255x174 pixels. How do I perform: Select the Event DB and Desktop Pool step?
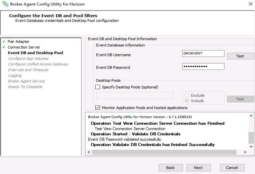pyautogui.click(x=35, y=53)
